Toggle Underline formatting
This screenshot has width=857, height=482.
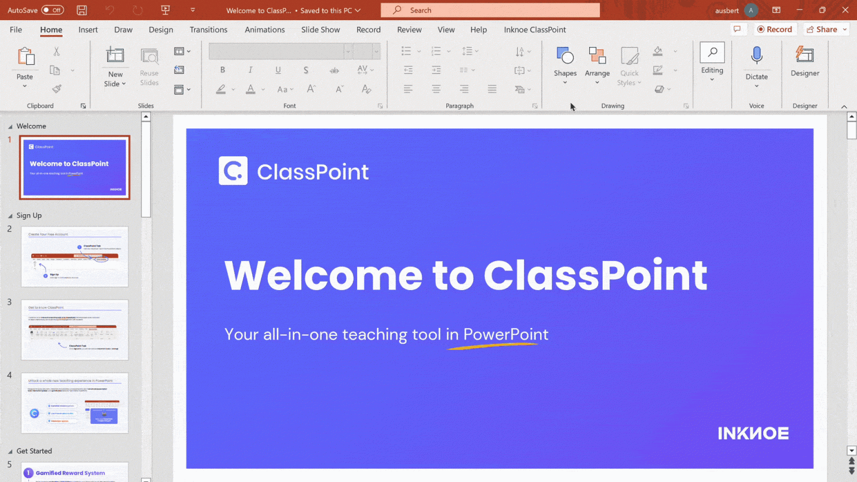(x=277, y=70)
